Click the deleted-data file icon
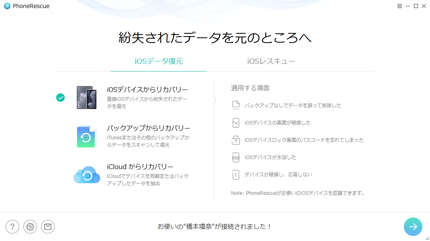 click(x=235, y=106)
